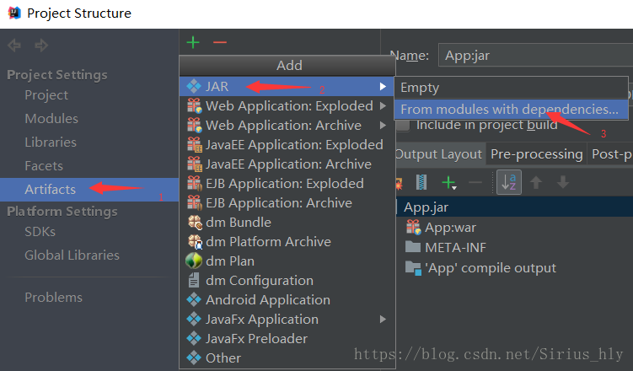Click the Web Application: Archive gift icon
Image resolution: width=633 pixels, height=371 pixels.
pyautogui.click(x=194, y=125)
